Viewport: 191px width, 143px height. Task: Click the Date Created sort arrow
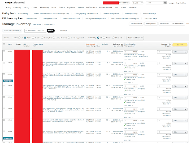coord(96,44)
